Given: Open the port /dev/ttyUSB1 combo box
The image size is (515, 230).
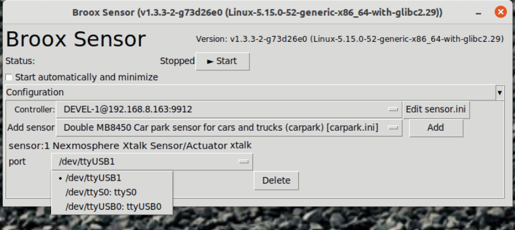Looking at the screenshot, I should tap(152, 162).
